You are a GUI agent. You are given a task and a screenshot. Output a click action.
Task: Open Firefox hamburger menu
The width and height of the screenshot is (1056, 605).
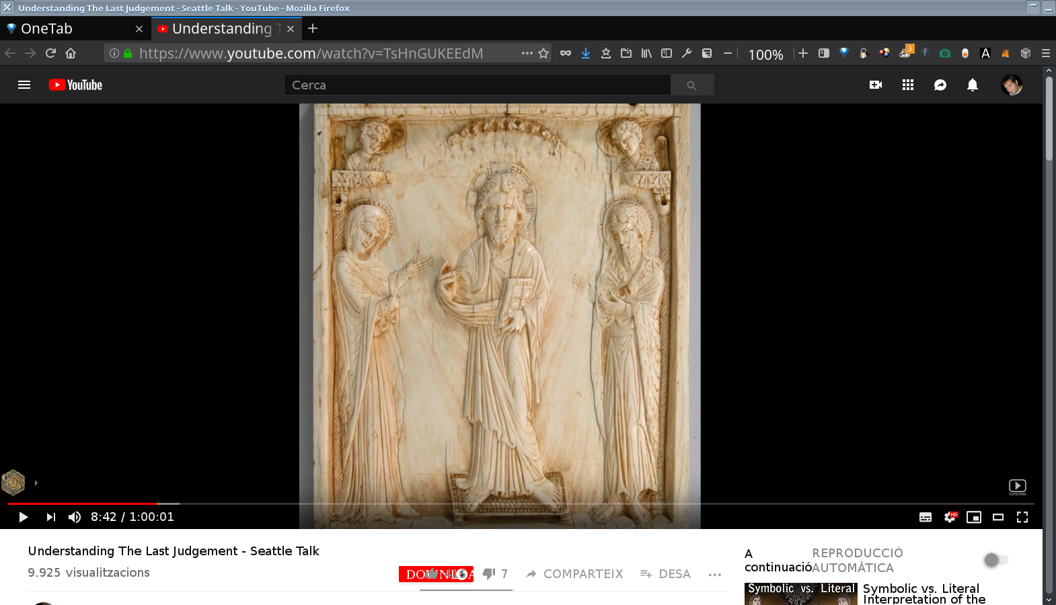(x=1046, y=53)
